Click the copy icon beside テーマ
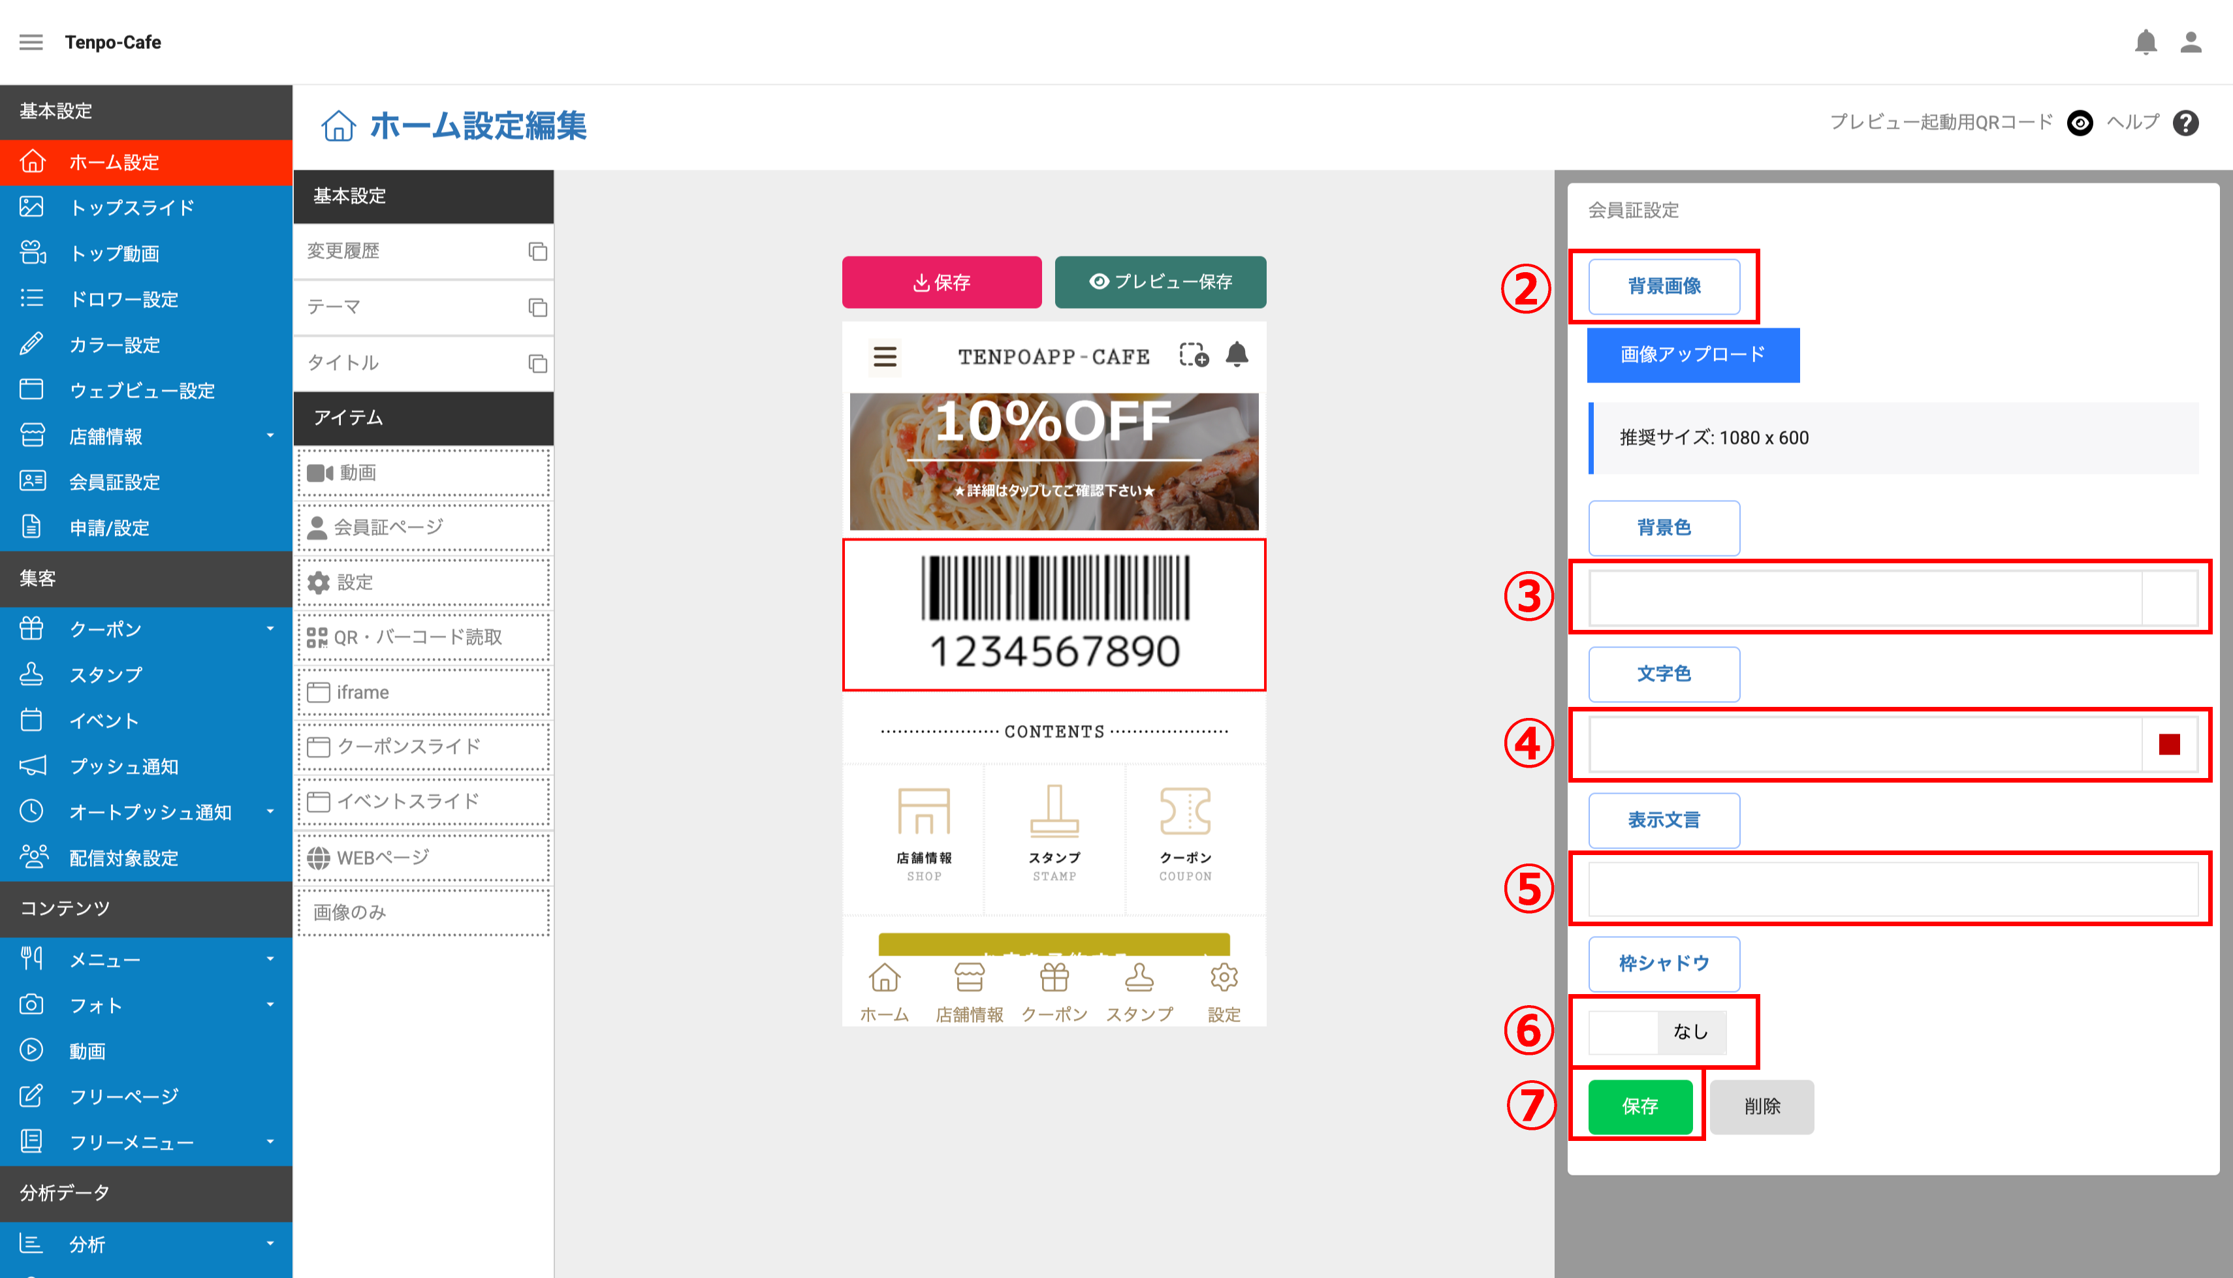 click(x=537, y=307)
